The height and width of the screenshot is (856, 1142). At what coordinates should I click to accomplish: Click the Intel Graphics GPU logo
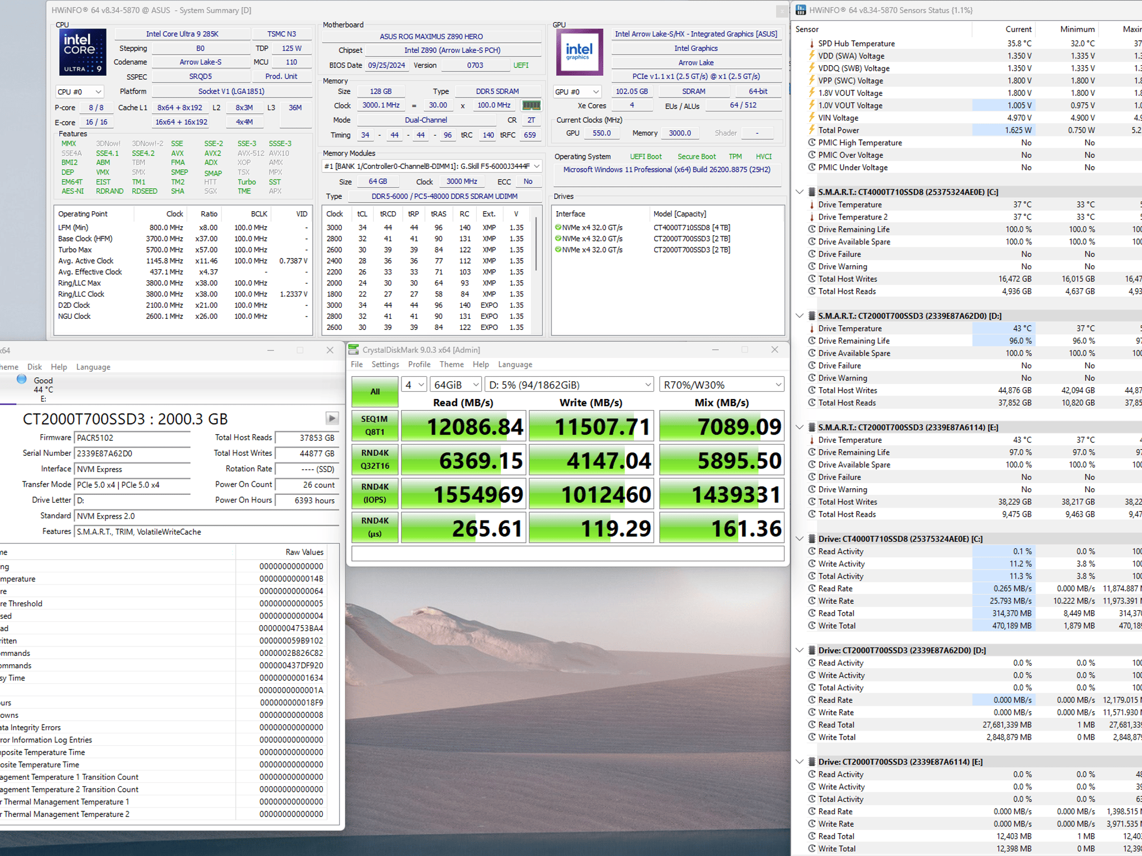click(x=579, y=52)
